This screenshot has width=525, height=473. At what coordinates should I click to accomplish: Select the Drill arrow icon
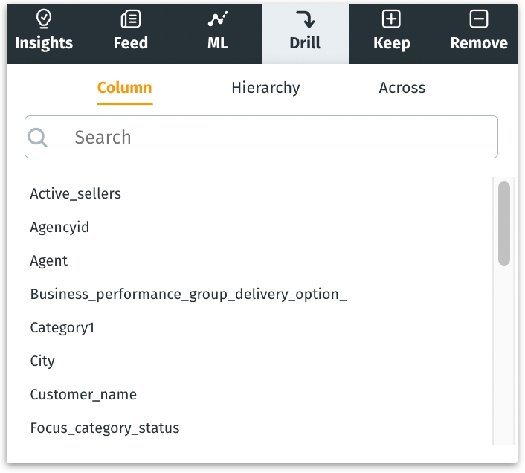click(305, 20)
